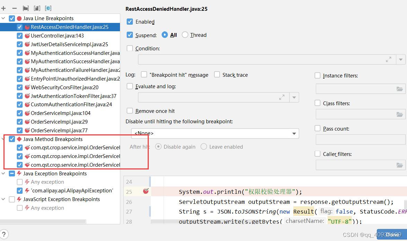Toggle grouping breakpoints by package icon
The width and height of the screenshot is (407, 241).
[x=25, y=8]
